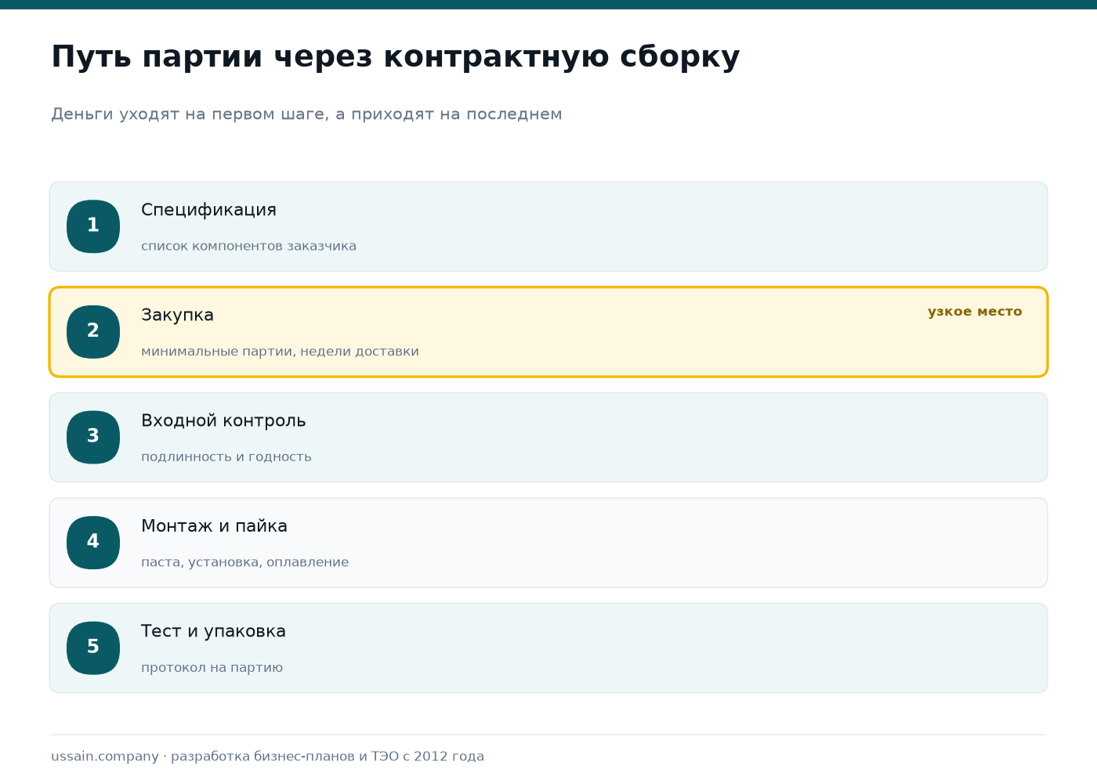This screenshot has width=1097, height=783.
Task: Click text "подлинность и годность"
Action: [x=226, y=456]
